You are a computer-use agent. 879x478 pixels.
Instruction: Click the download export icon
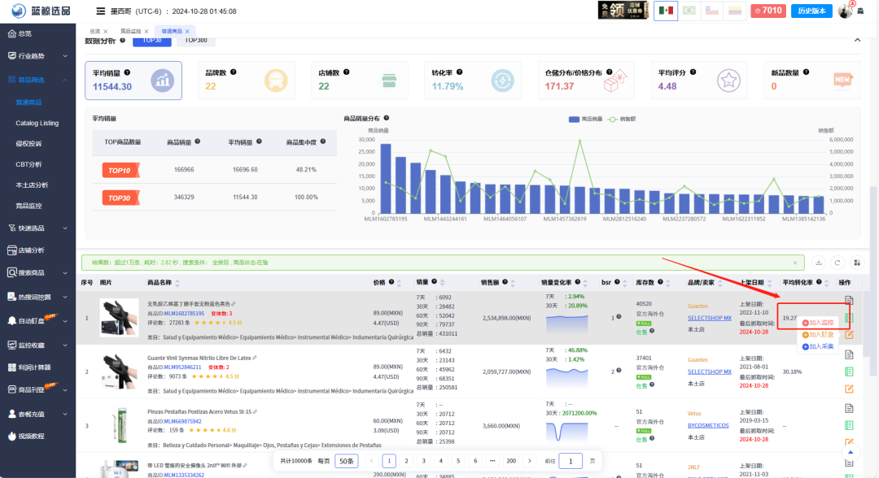click(x=819, y=263)
